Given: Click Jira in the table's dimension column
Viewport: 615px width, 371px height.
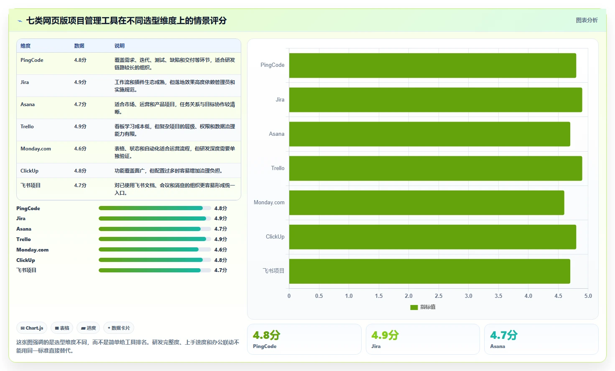Looking at the screenshot, I should point(25,82).
